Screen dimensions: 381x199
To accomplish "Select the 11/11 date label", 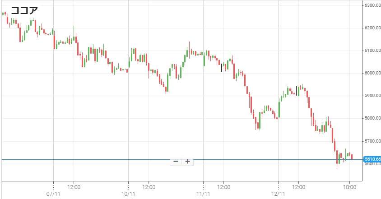I will click(x=204, y=194).
